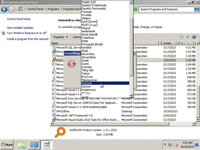Click the .NET Framework 4.8 row icon

click(x=54, y=115)
